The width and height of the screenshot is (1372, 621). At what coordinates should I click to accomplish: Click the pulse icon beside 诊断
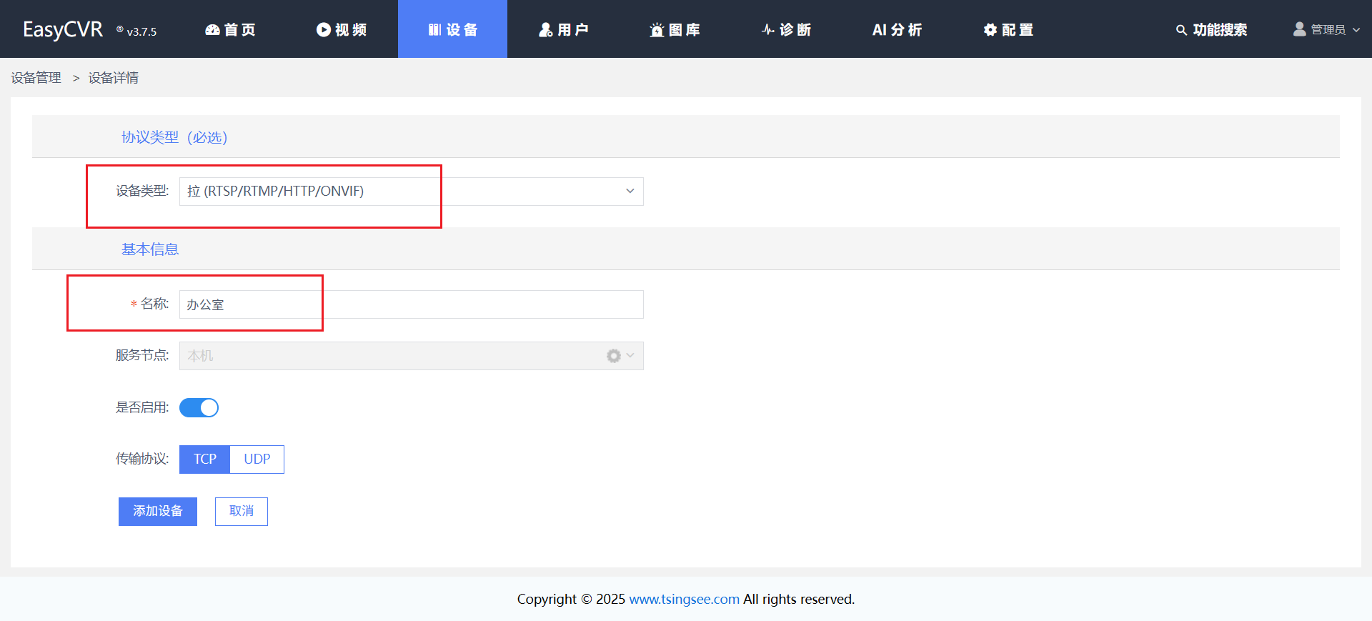pos(768,30)
